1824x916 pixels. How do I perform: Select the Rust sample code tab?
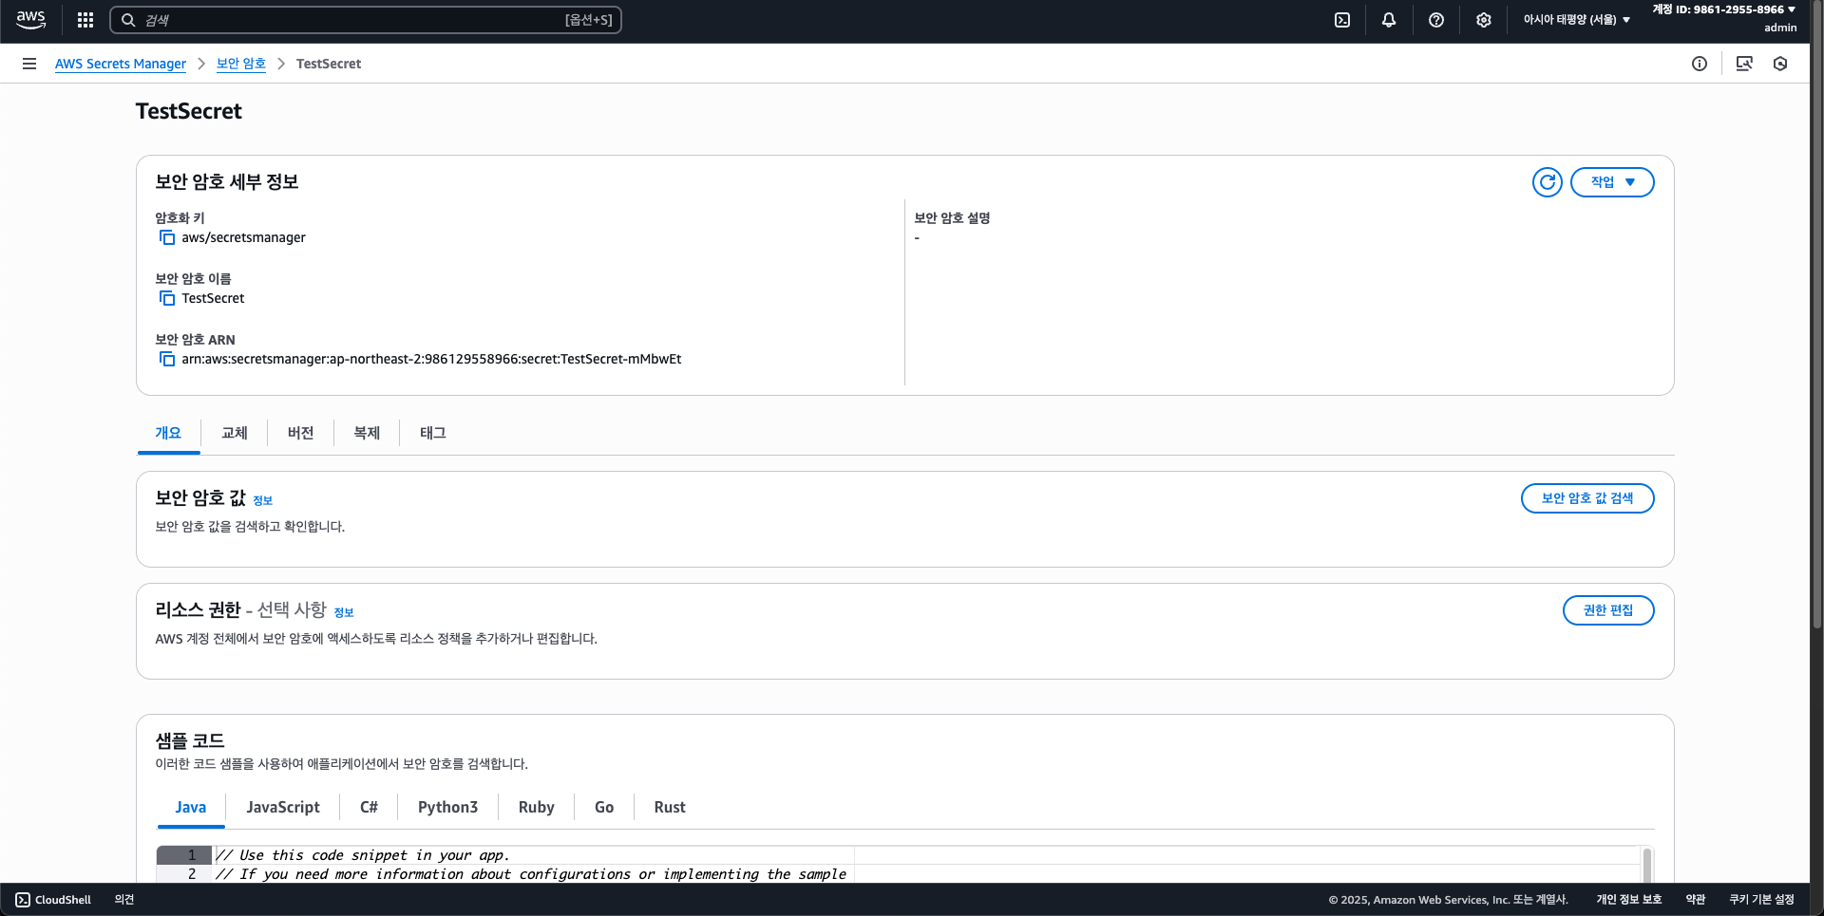click(x=670, y=807)
